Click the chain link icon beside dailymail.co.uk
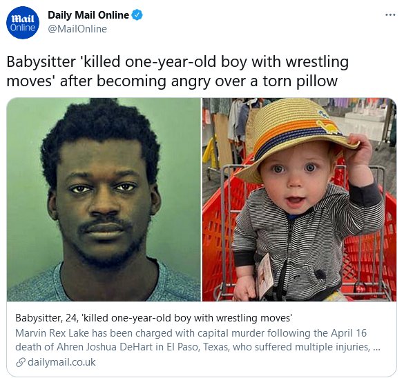404x378 pixels. pos(20,362)
